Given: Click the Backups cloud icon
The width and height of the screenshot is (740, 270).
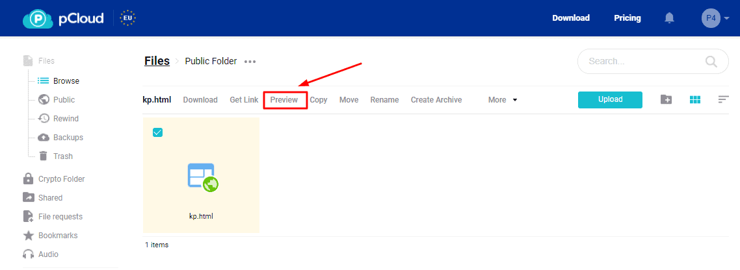Looking at the screenshot, I should tap(44, 138).
